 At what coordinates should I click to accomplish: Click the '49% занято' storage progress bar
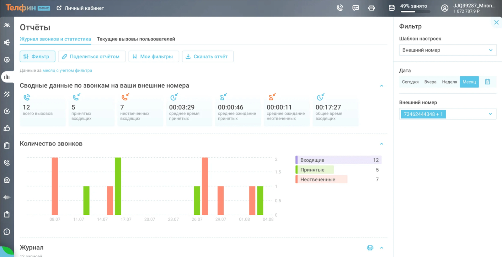pos(415,12)
